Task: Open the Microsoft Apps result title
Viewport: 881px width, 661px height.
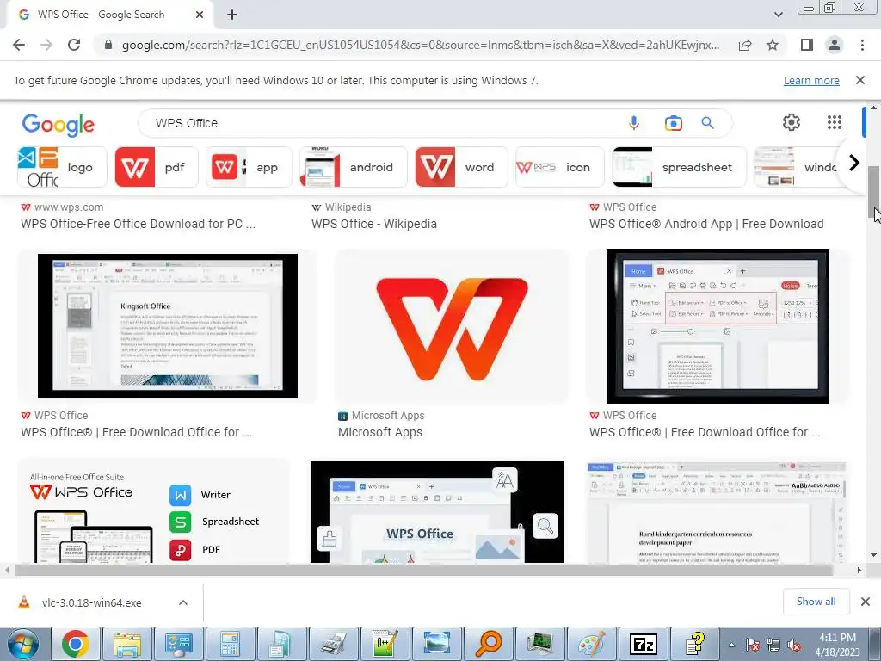Action: [379, 432]
